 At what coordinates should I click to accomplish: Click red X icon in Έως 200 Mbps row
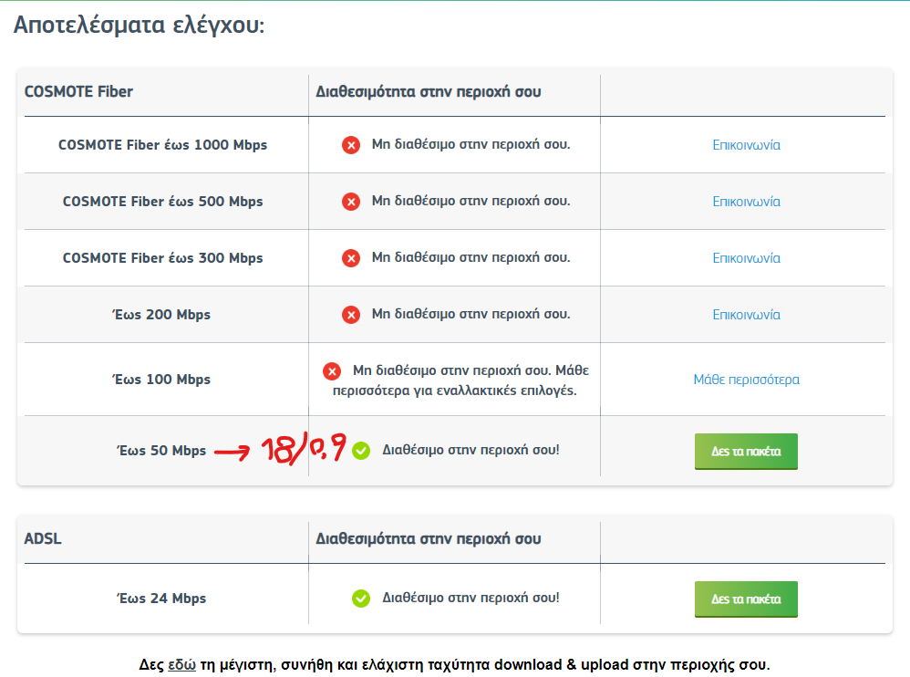pos(350,315)
